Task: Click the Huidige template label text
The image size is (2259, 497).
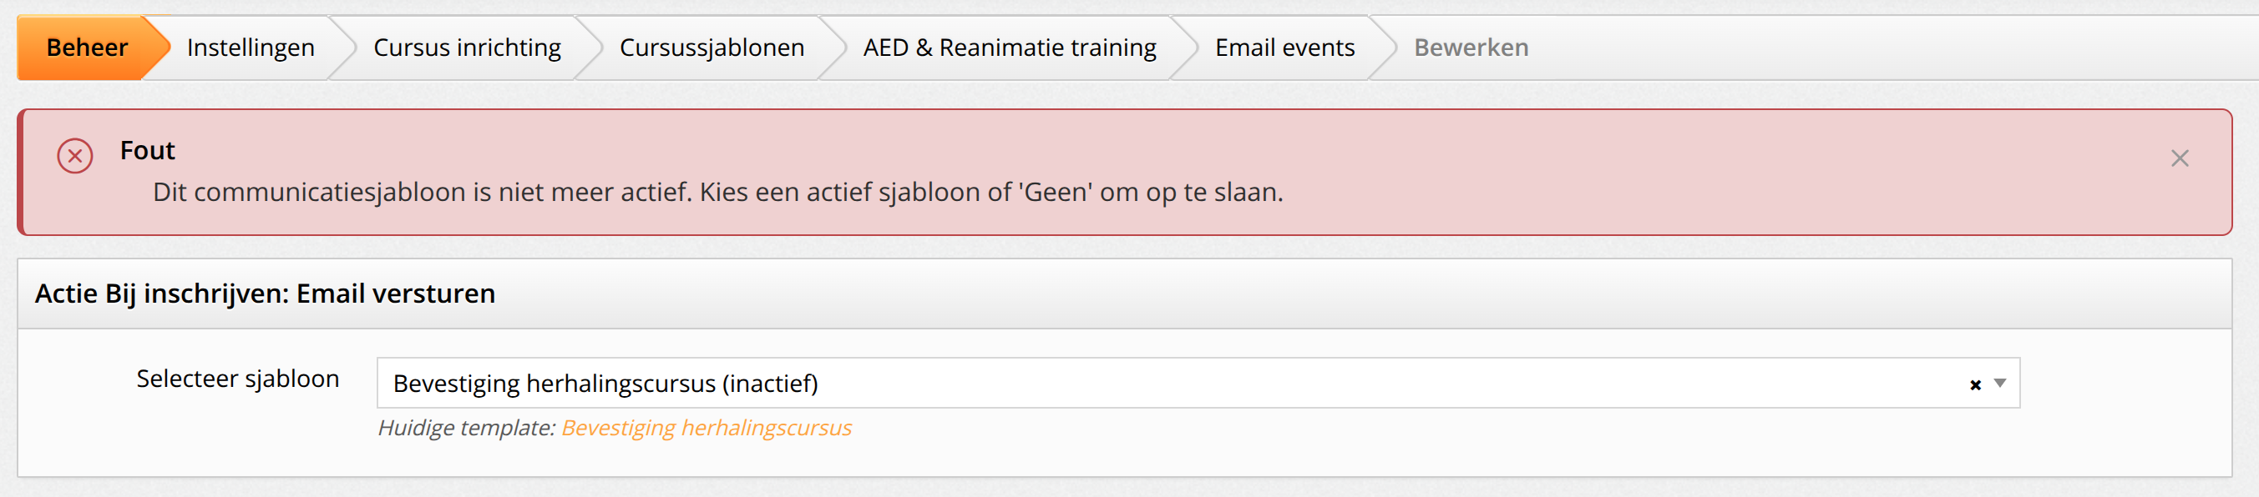Action: (467, 428)
